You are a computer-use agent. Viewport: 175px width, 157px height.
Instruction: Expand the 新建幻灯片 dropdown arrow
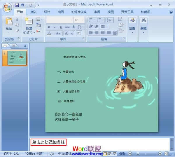[x=34, y=33]
